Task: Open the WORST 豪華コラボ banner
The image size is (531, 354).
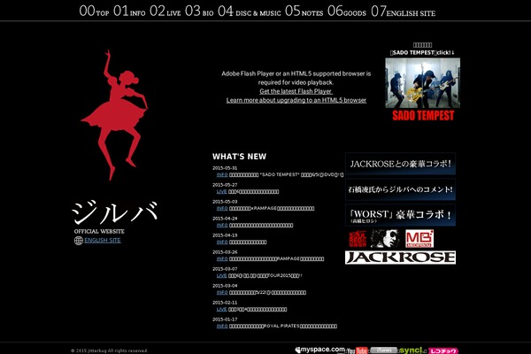Action: tap(400, 215)
